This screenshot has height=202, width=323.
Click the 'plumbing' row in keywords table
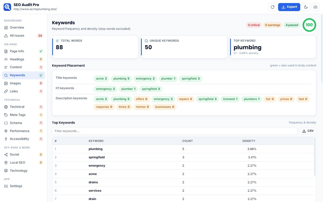pos(183,149)
